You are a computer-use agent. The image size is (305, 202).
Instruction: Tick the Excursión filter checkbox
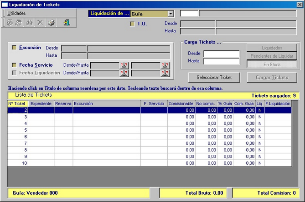(14, 48)
